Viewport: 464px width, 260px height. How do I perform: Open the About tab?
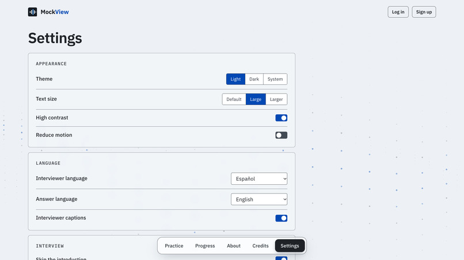tap(234, 246)
